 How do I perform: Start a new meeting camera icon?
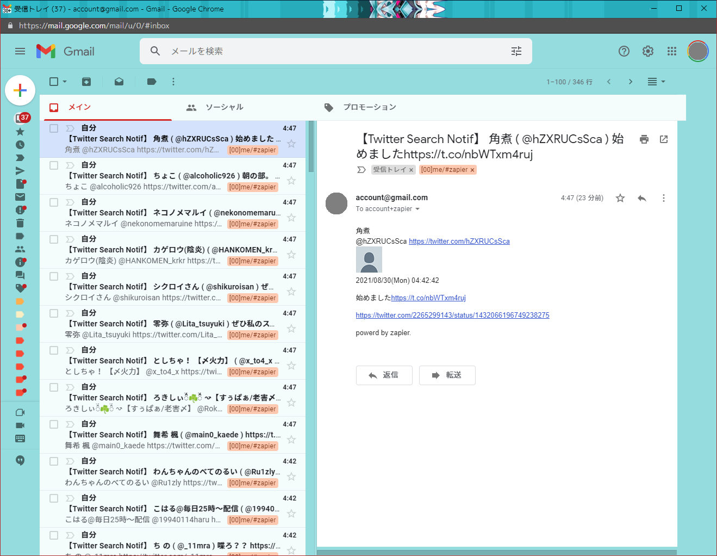pyautogui.click(x=20, y=412)
